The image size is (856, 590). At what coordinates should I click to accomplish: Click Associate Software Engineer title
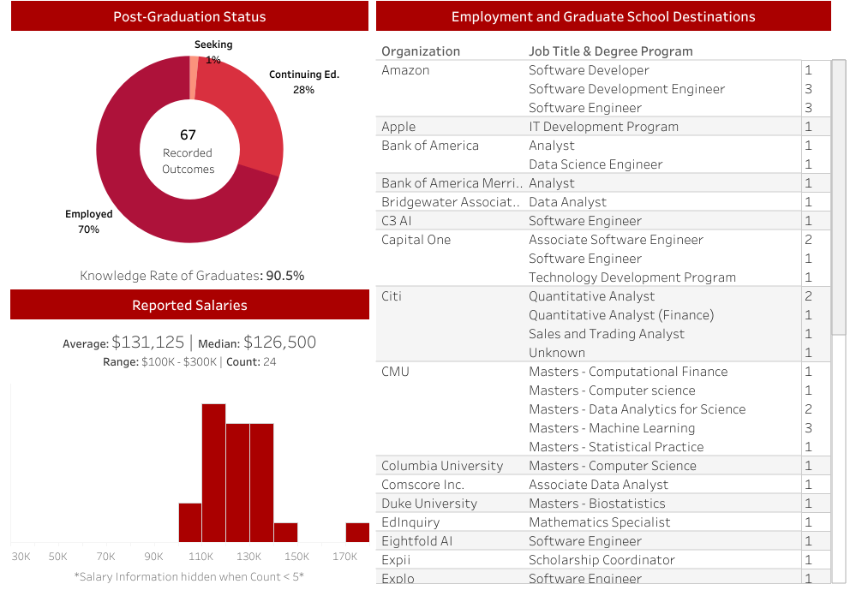615,240
